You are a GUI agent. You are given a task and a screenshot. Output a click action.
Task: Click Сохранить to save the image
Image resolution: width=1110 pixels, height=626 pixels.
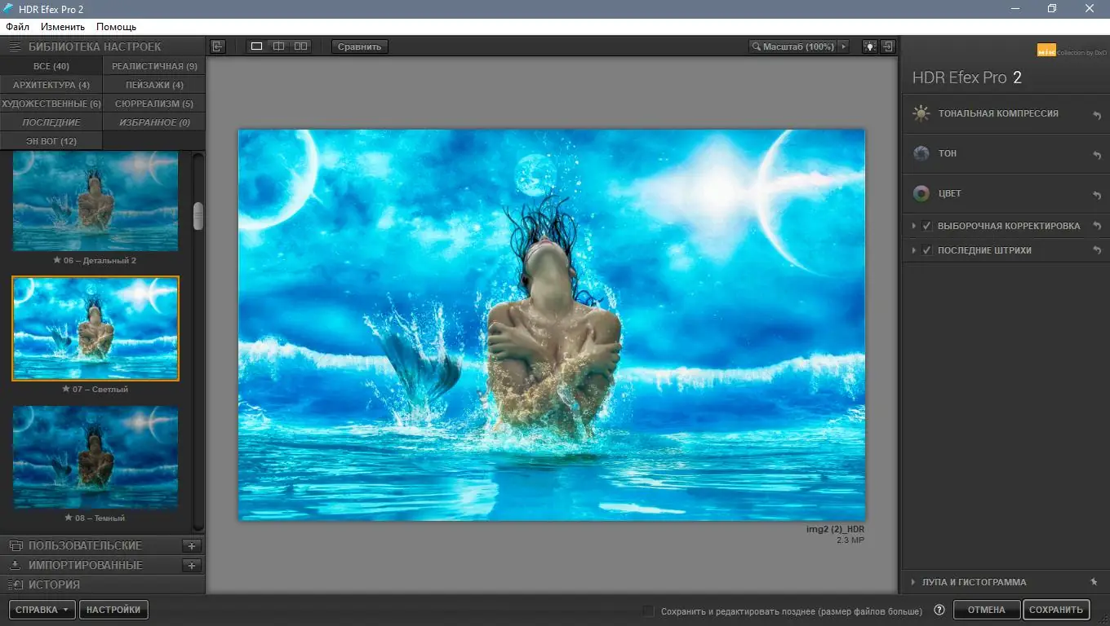(x=1056, y=609)
